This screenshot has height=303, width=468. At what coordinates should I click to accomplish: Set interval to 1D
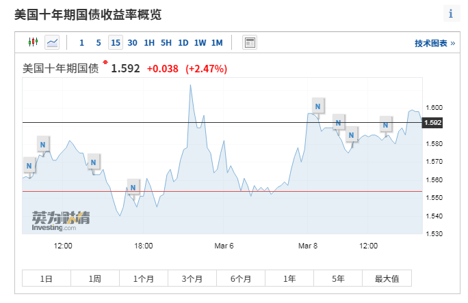point(183,43)
